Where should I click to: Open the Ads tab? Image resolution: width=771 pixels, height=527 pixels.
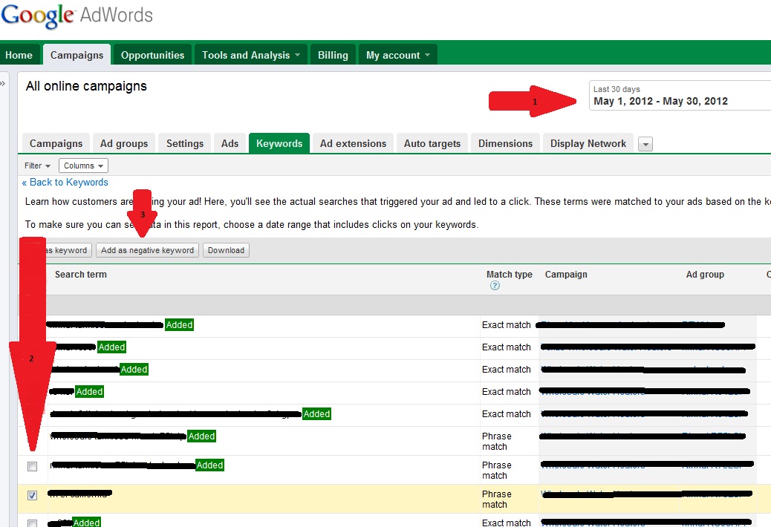point(230,143)
